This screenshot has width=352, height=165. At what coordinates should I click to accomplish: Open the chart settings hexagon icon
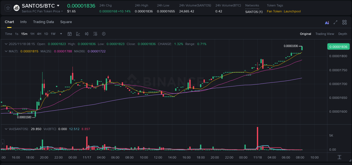104,34
